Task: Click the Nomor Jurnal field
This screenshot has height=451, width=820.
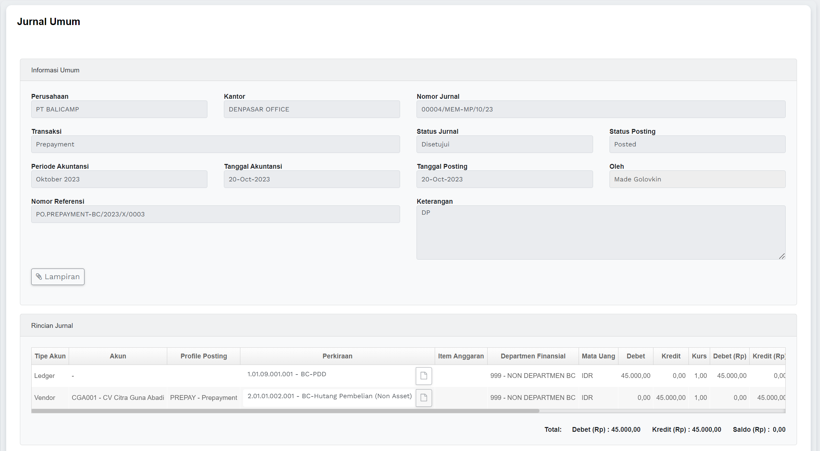Action: 601,109
